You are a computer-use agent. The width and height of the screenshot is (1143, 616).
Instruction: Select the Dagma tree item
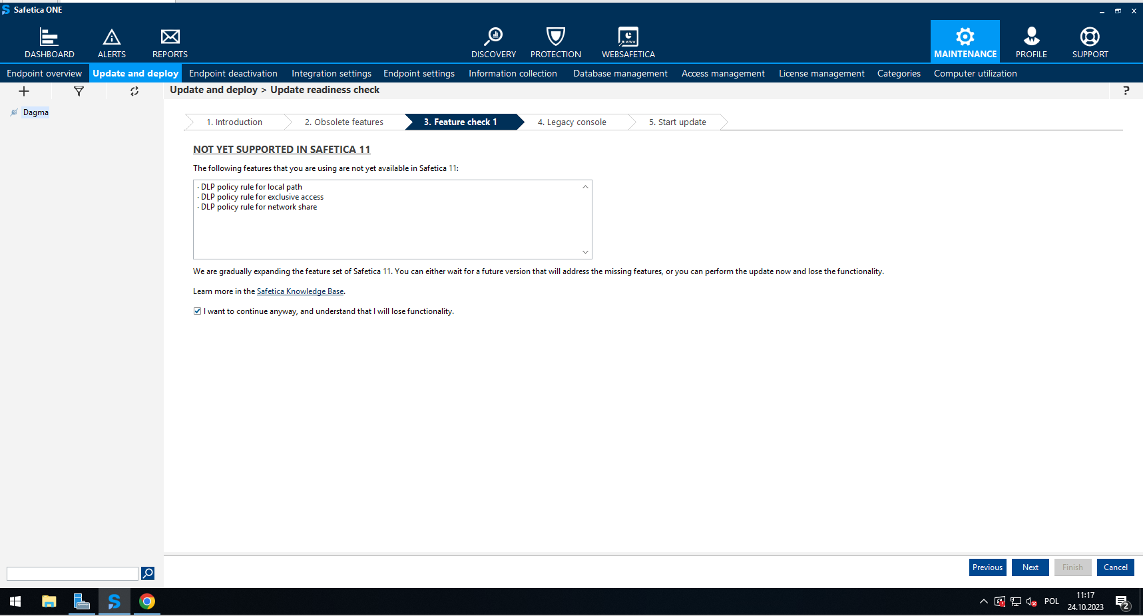click(36, 112)
